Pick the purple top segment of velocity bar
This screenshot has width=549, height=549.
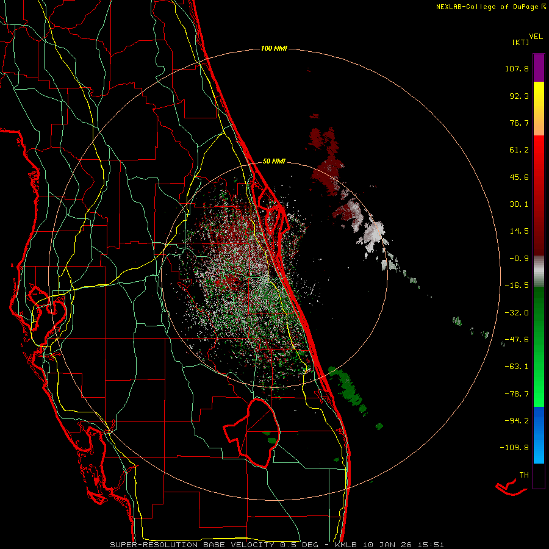539,68
